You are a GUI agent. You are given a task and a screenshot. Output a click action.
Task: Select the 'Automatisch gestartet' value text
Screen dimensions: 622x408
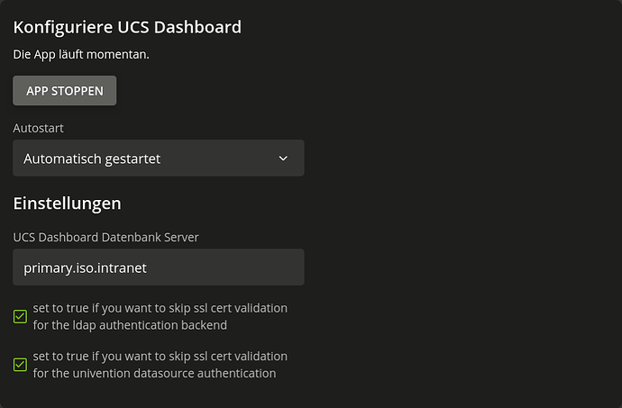[92, 159]
